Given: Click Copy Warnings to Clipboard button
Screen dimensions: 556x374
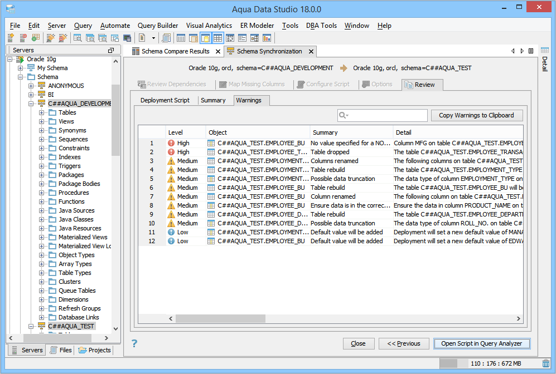Looking at the screenshot, I should coord(477,115).
